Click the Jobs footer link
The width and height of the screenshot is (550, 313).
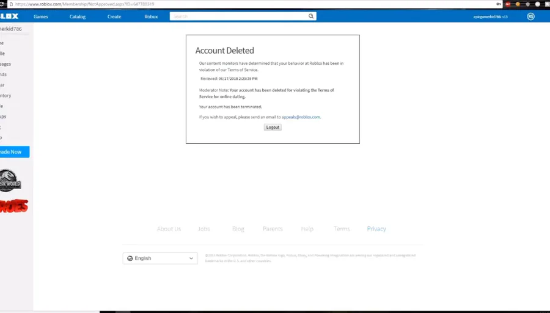204,229
